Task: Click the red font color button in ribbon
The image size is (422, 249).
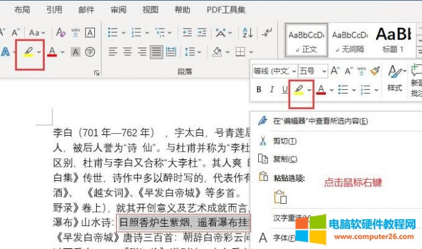Action: [x=53, y=51]
